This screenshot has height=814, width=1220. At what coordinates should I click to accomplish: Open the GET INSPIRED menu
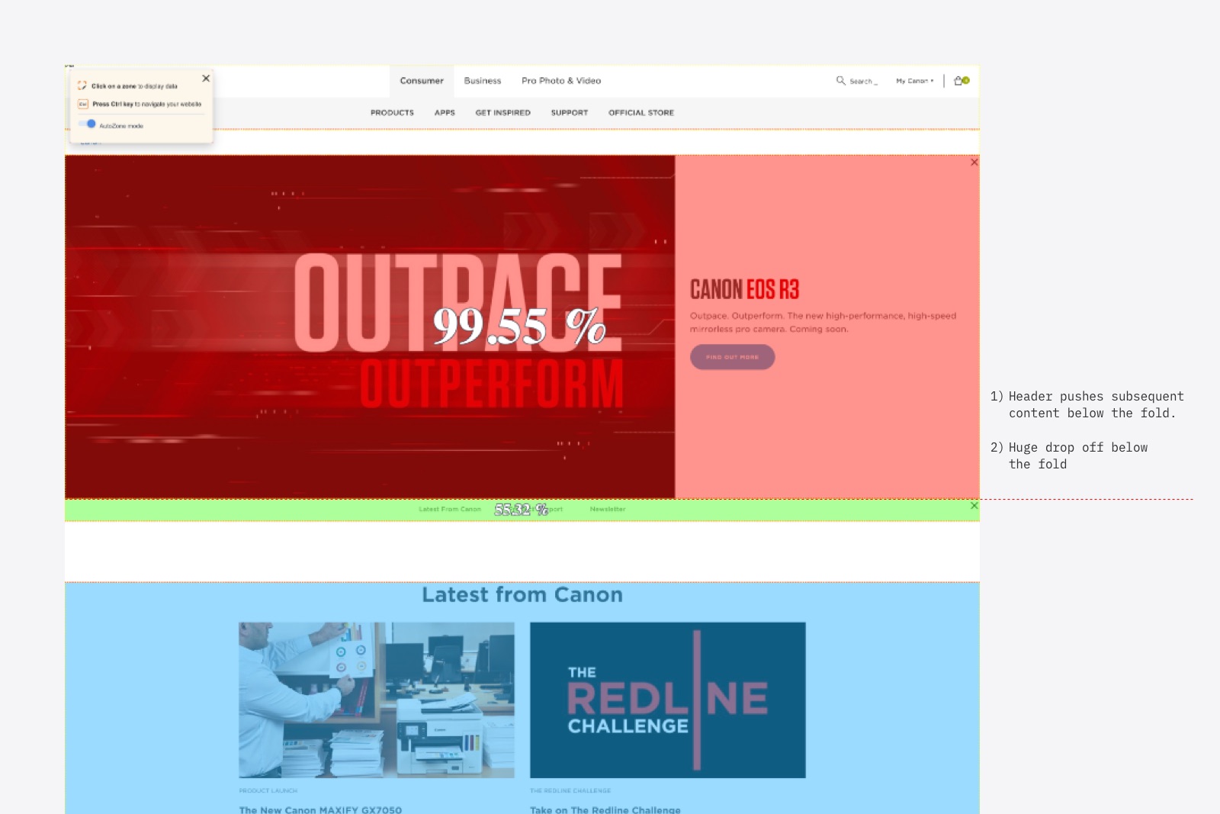tap(502, 113)
